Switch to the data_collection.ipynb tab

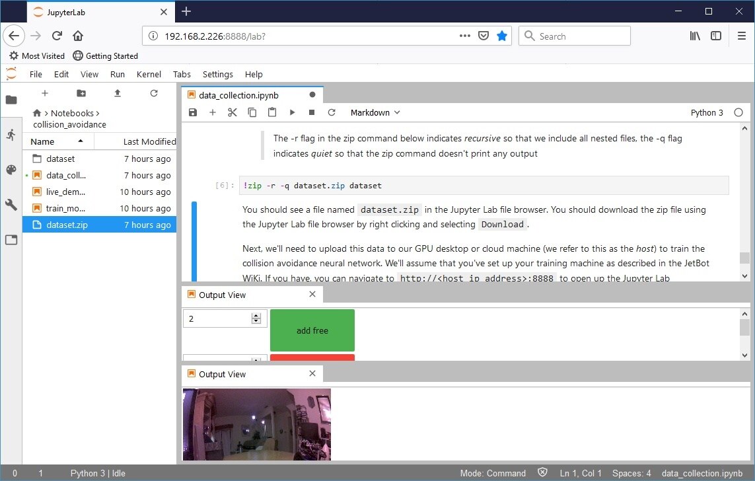pos(238,95)
